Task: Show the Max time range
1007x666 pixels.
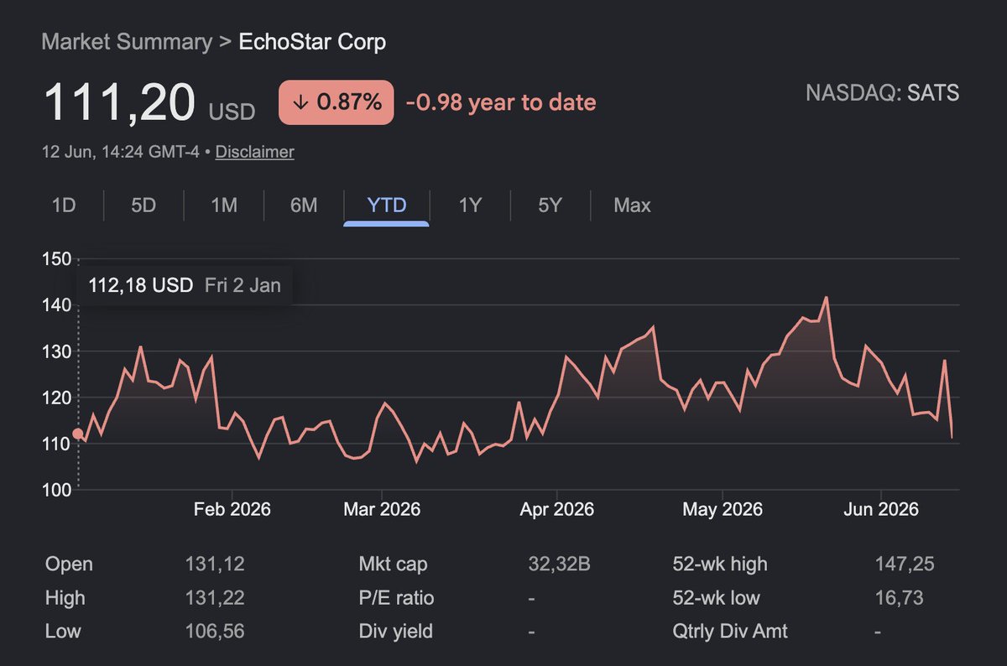Action: (x=632, y=206)
